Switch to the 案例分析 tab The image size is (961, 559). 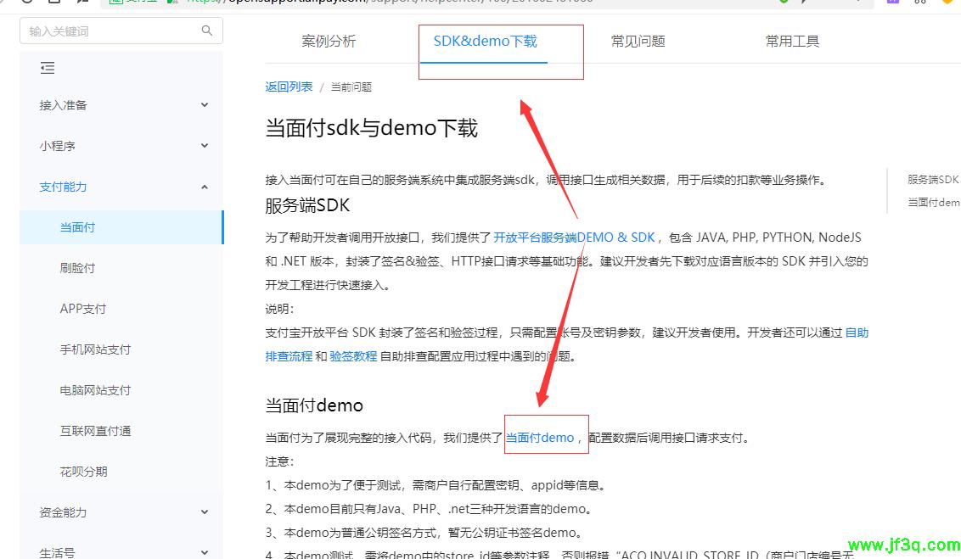329,42
